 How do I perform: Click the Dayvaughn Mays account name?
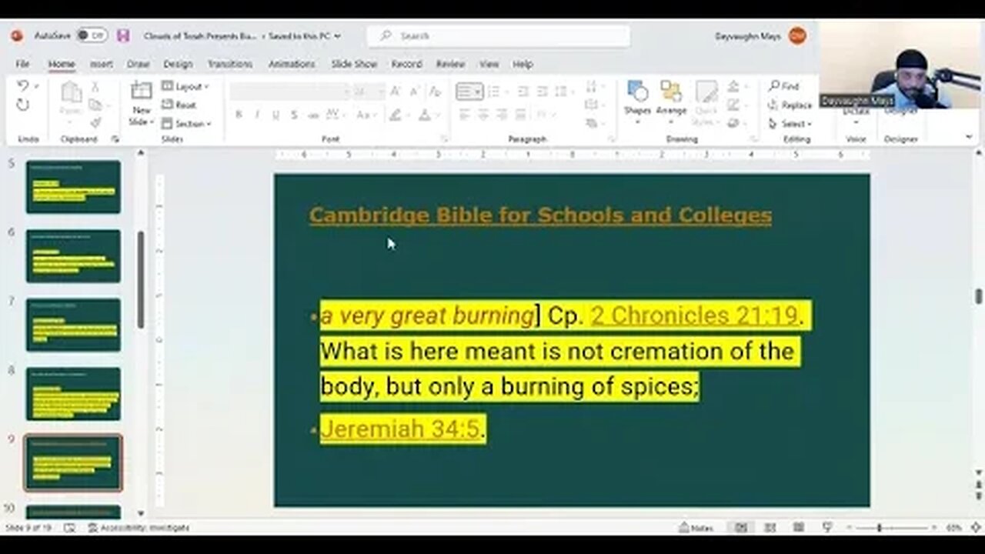pos(748,36)
